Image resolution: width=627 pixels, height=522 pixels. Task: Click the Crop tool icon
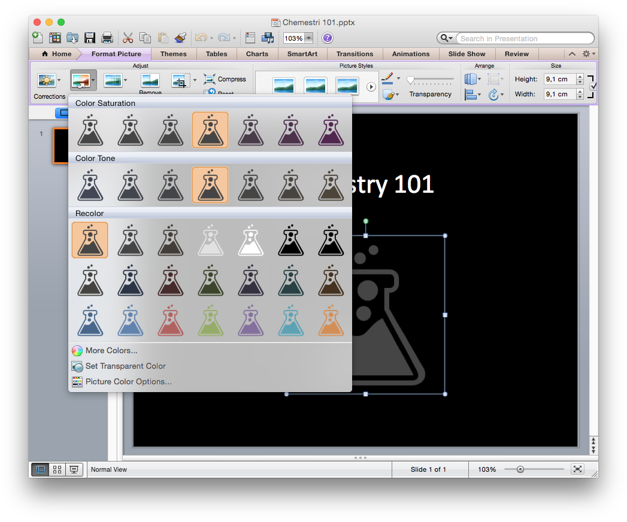point(181,80)
